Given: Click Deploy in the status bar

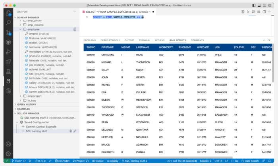Looking at the screenshot, I should [x=112, y=161].
